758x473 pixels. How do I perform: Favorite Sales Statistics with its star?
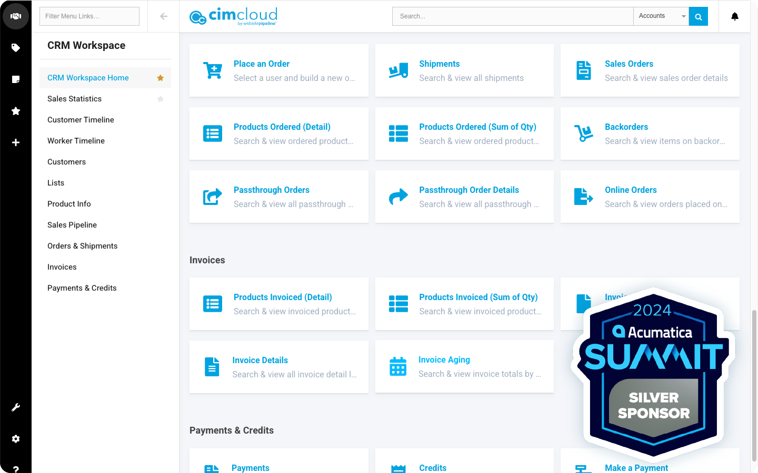pos(161,99)
